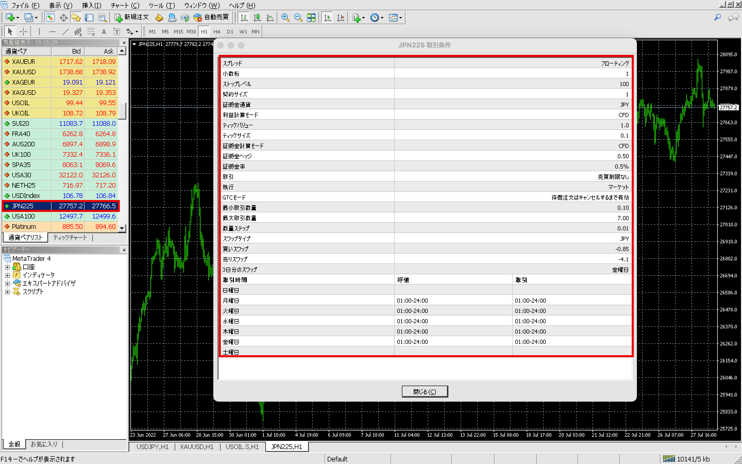The image size is (742, 464).
Task: Select the crosshair cursor tool
Action: pyautogui.click(x=23, y=32)
